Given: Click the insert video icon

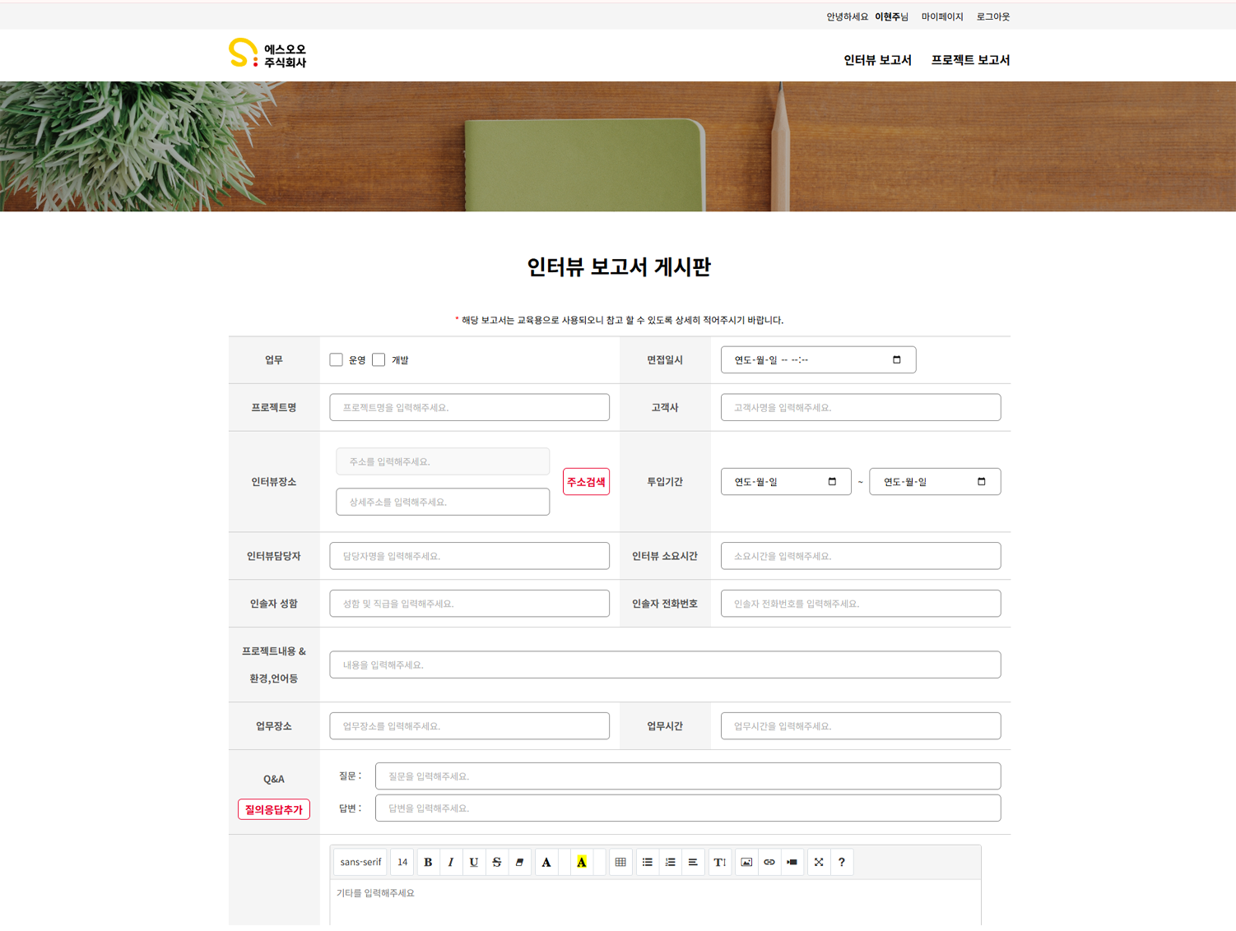Looking at the screenshot, I should click(x=792, y=862).
